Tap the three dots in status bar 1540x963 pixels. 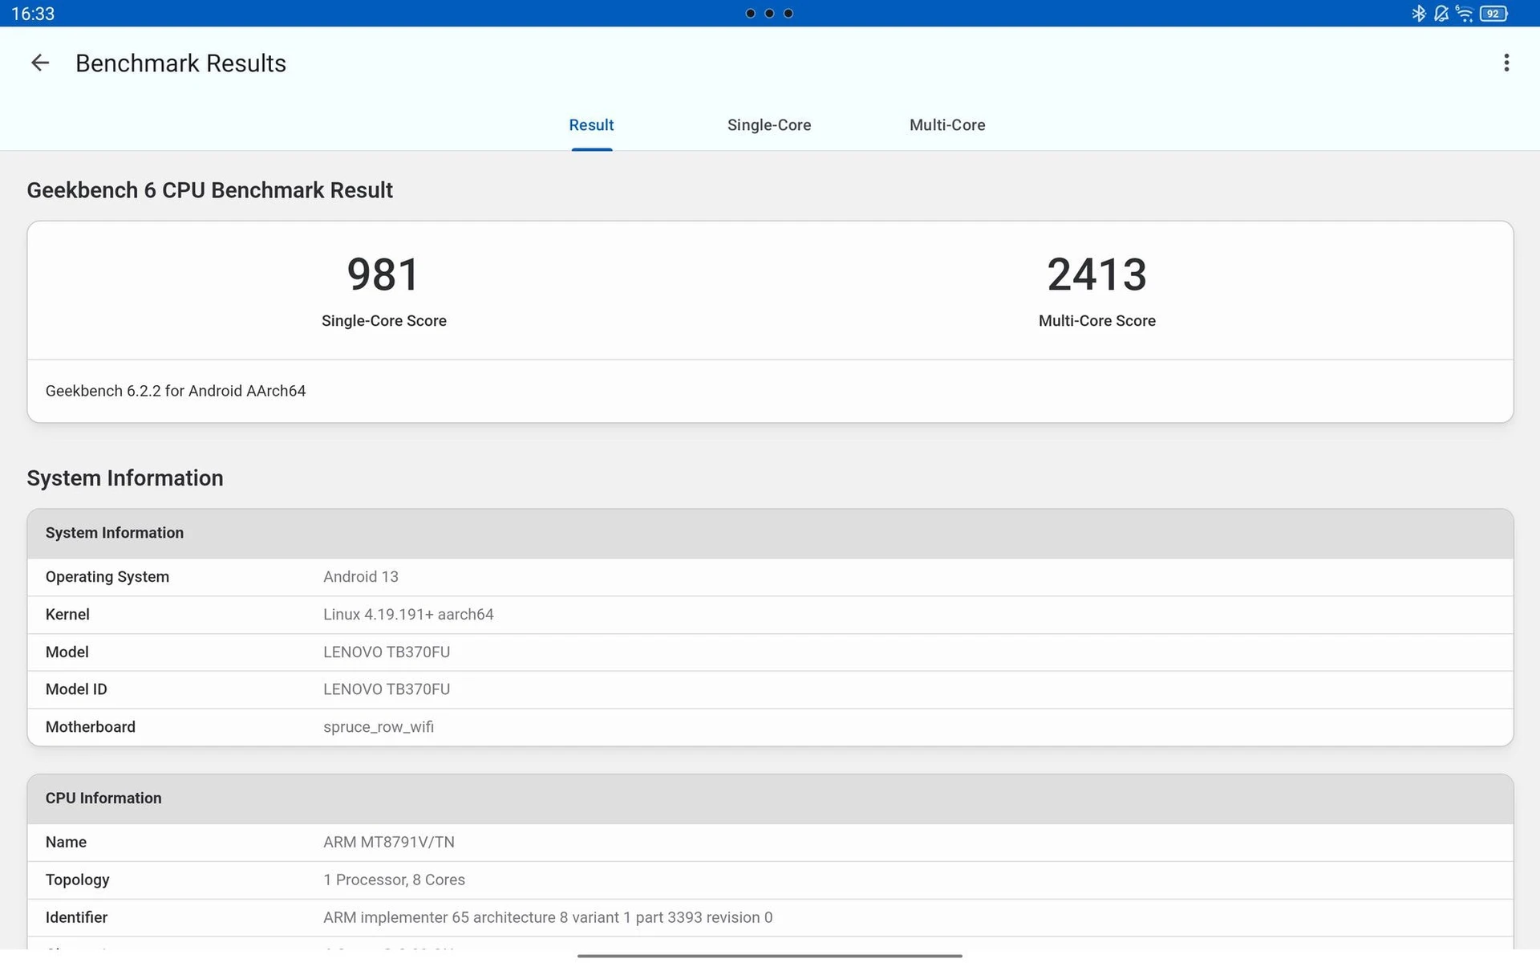tap(769, 13)
